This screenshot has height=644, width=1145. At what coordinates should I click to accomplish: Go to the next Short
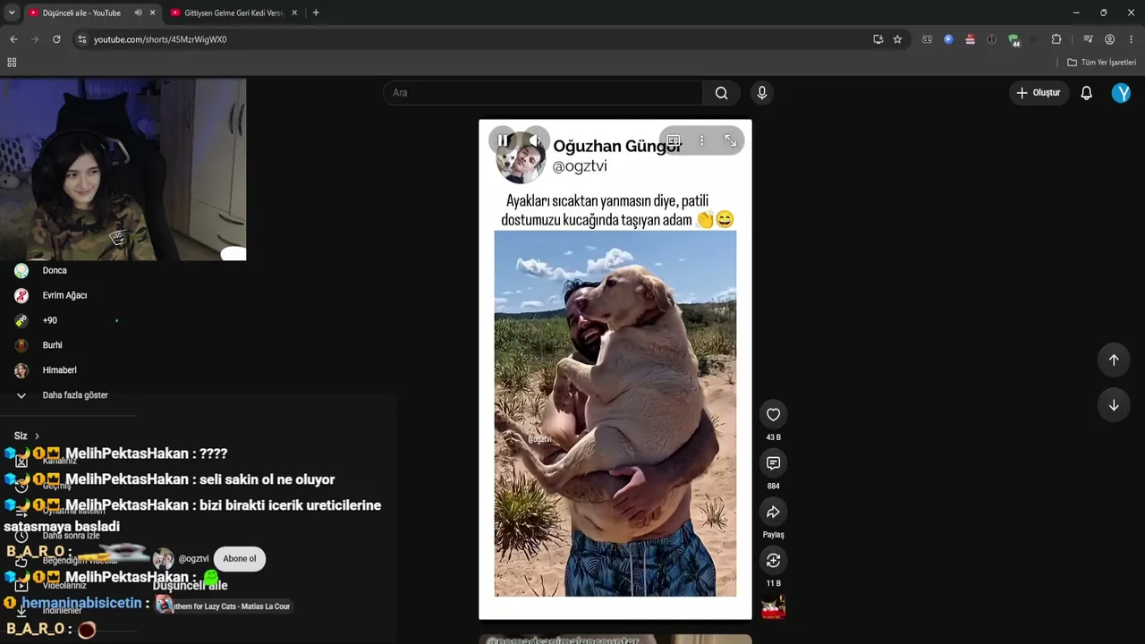(1114, 405)
